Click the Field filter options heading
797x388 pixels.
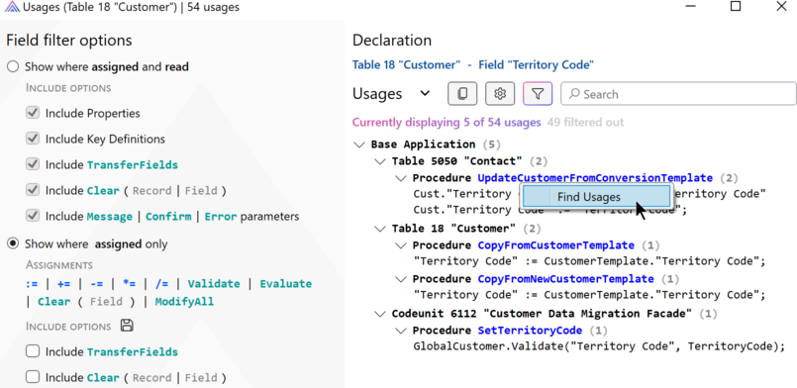pyautogui.click(x=69, y=41)
